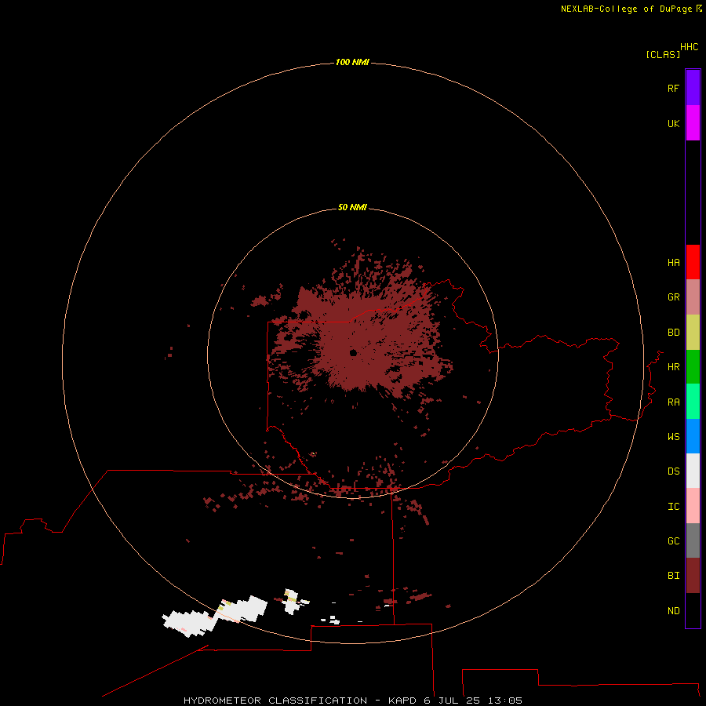Click the GC legend label

(x=673, y=541)
